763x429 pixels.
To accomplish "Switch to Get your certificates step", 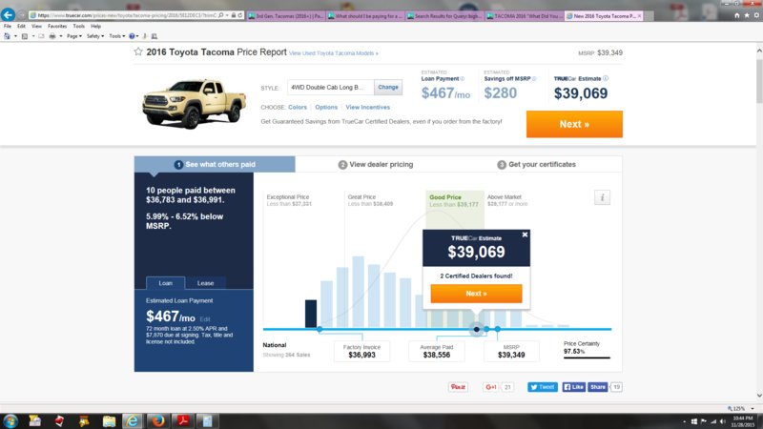I will click(x=536, y=164).
